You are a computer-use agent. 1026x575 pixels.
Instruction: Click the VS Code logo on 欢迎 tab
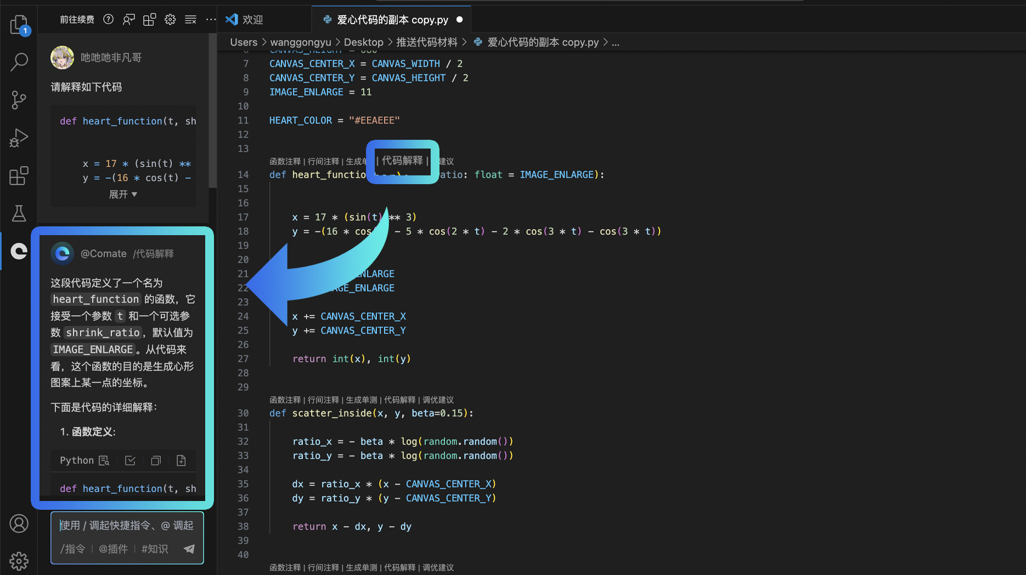tap(232, 20)
